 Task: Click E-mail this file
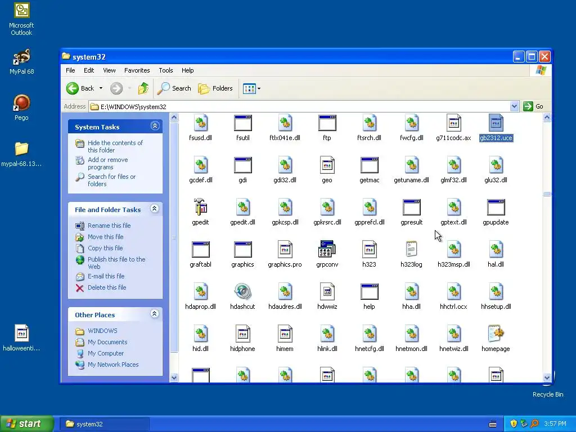(106, 276)
